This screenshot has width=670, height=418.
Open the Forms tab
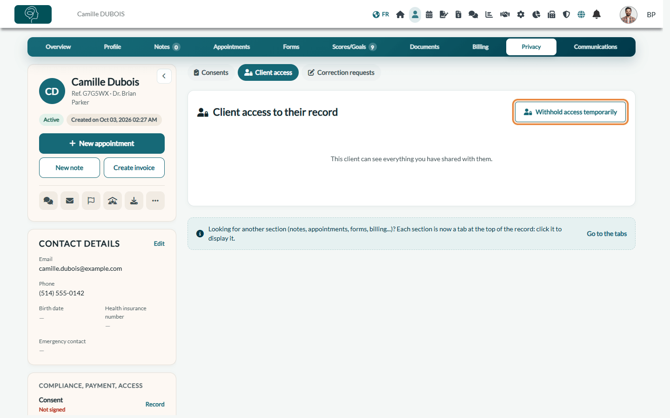click(291, 47)
